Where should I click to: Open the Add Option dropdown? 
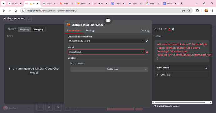pyautogui.click(x=109, y=69)
